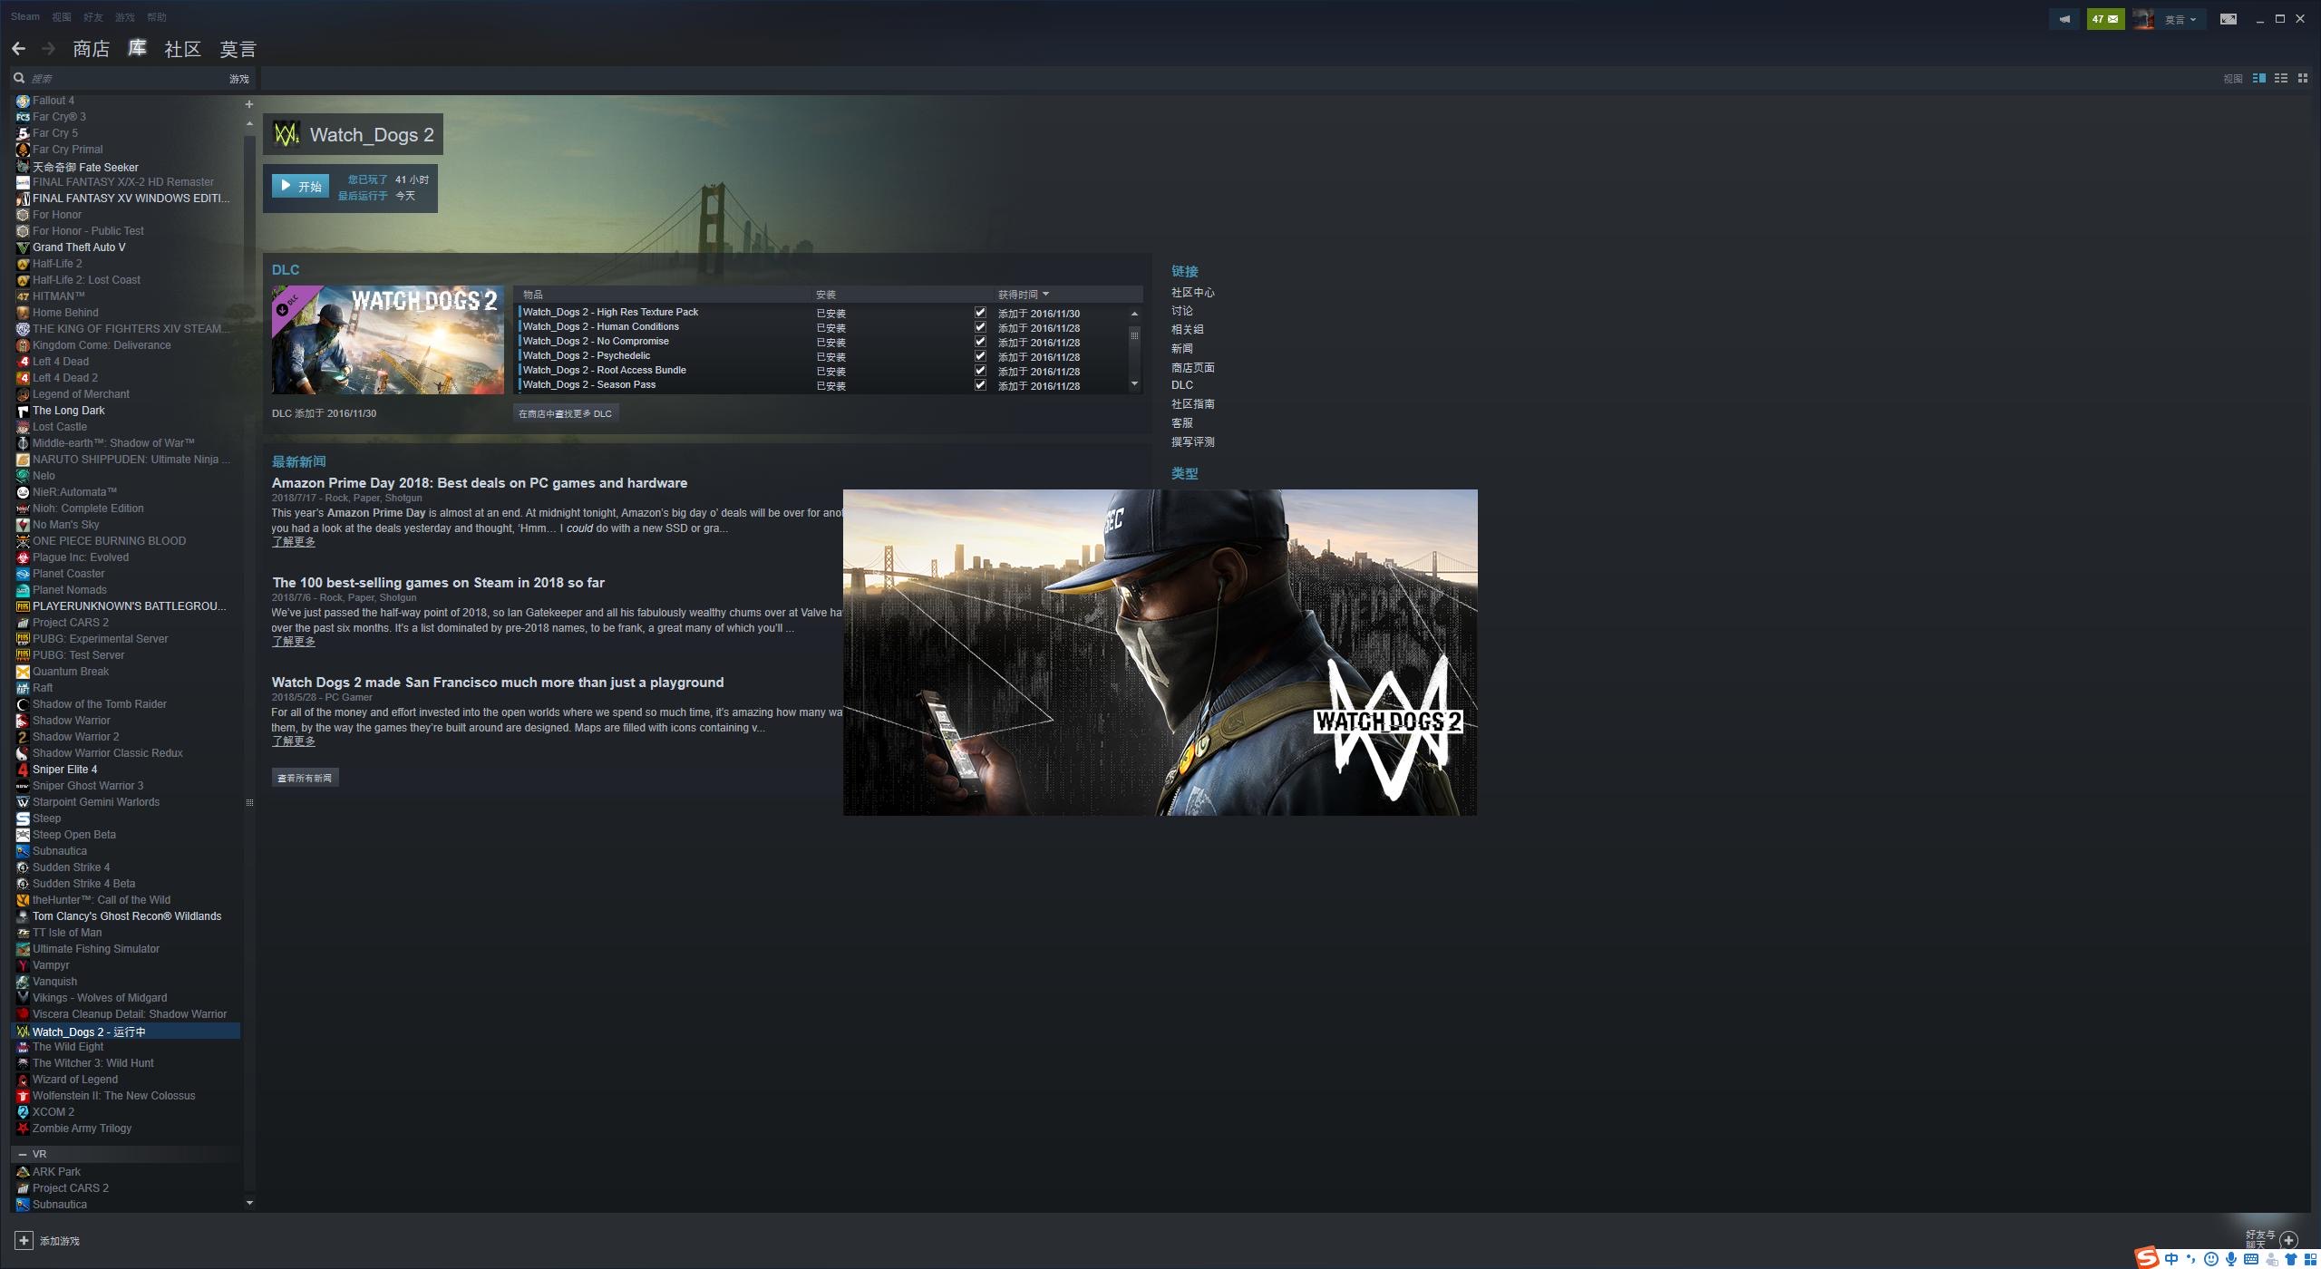This screenshot has width=2321, height=1269.
Task: Open the 撰写评测 link
Action: pyautogui.click(x=1192, y=441)
